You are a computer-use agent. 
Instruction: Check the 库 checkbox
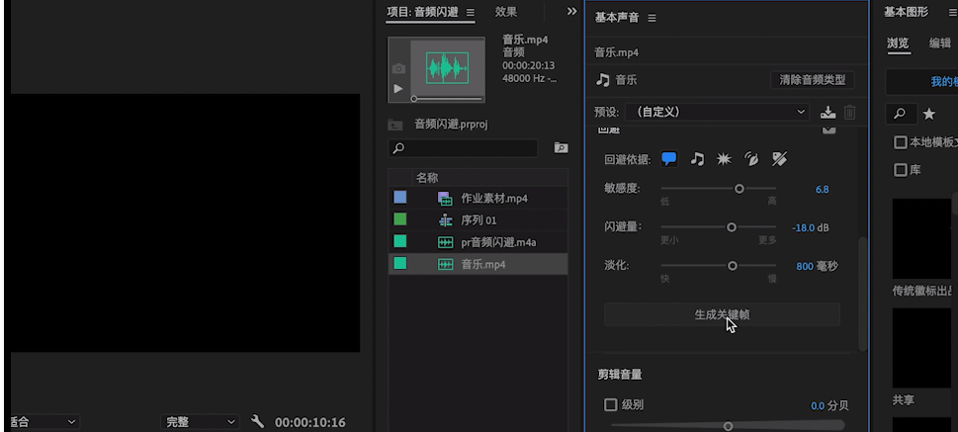coord(900,170)
